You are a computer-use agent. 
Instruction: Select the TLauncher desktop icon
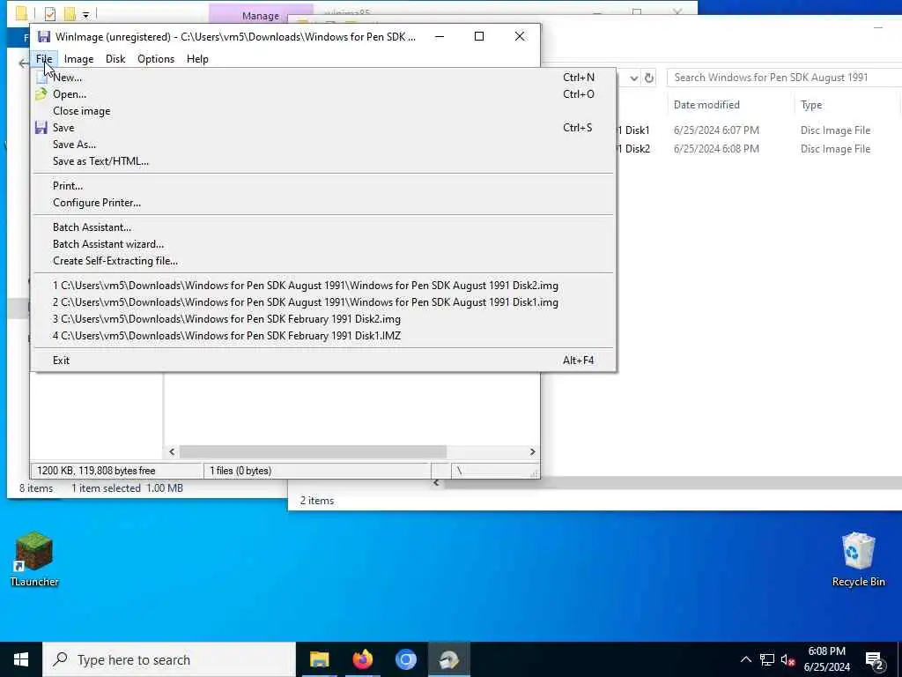click(x=34, y=559)
